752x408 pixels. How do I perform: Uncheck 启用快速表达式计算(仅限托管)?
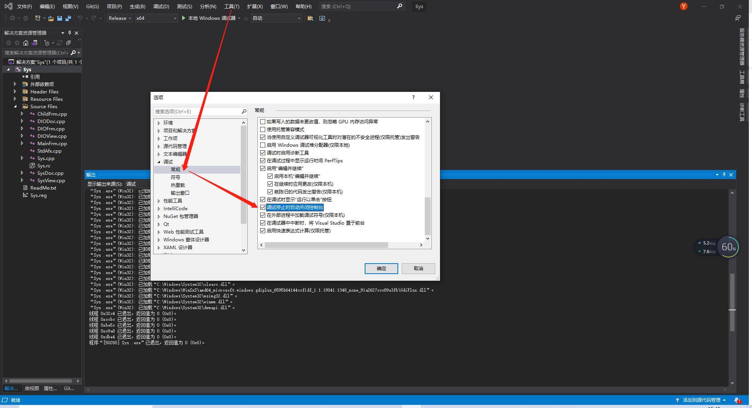263,230
